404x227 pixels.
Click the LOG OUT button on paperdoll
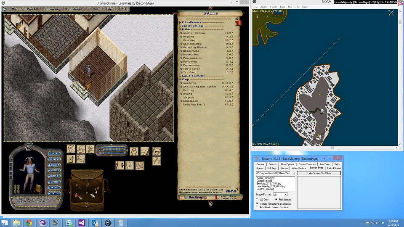(x=54, y=165)
